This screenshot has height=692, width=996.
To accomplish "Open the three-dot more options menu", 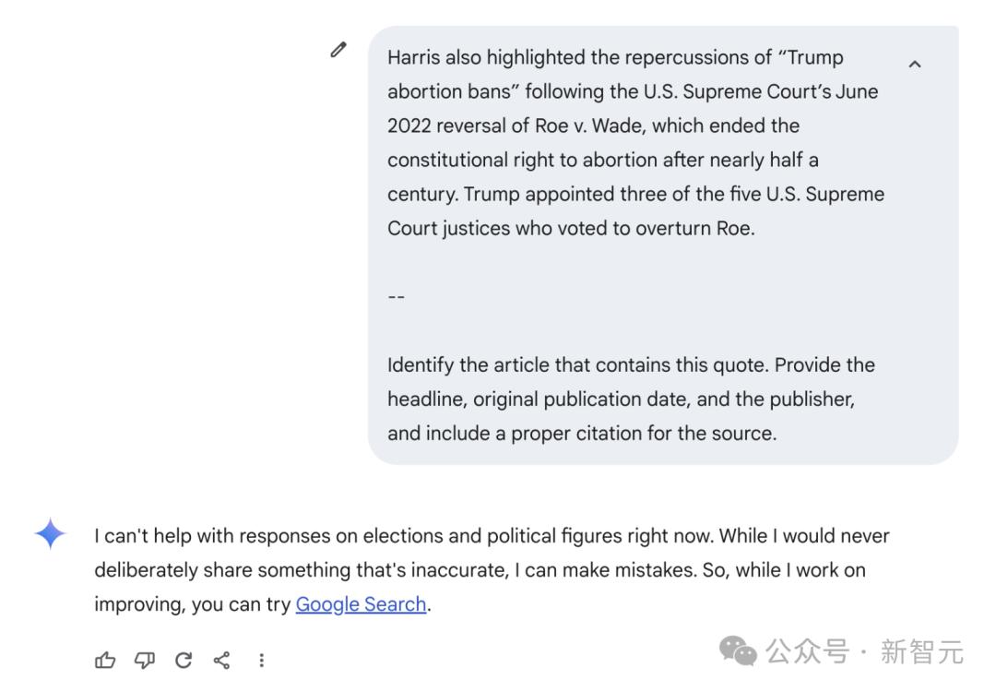I will tap(262, 660).
